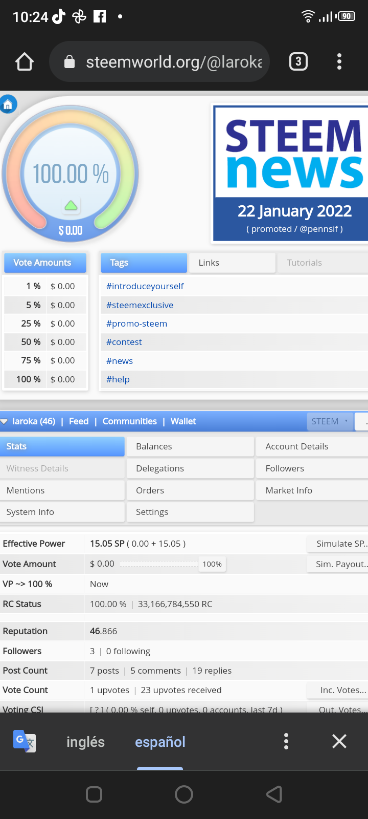Open the Wallet link

coord(183,421)
